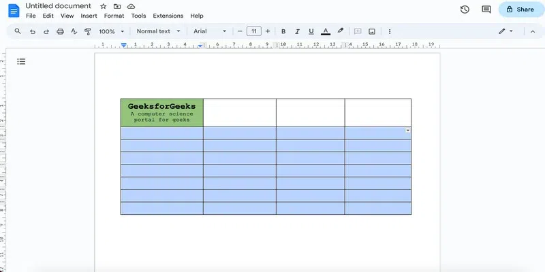Click the document title Untitled document

(x=59, y=6)
